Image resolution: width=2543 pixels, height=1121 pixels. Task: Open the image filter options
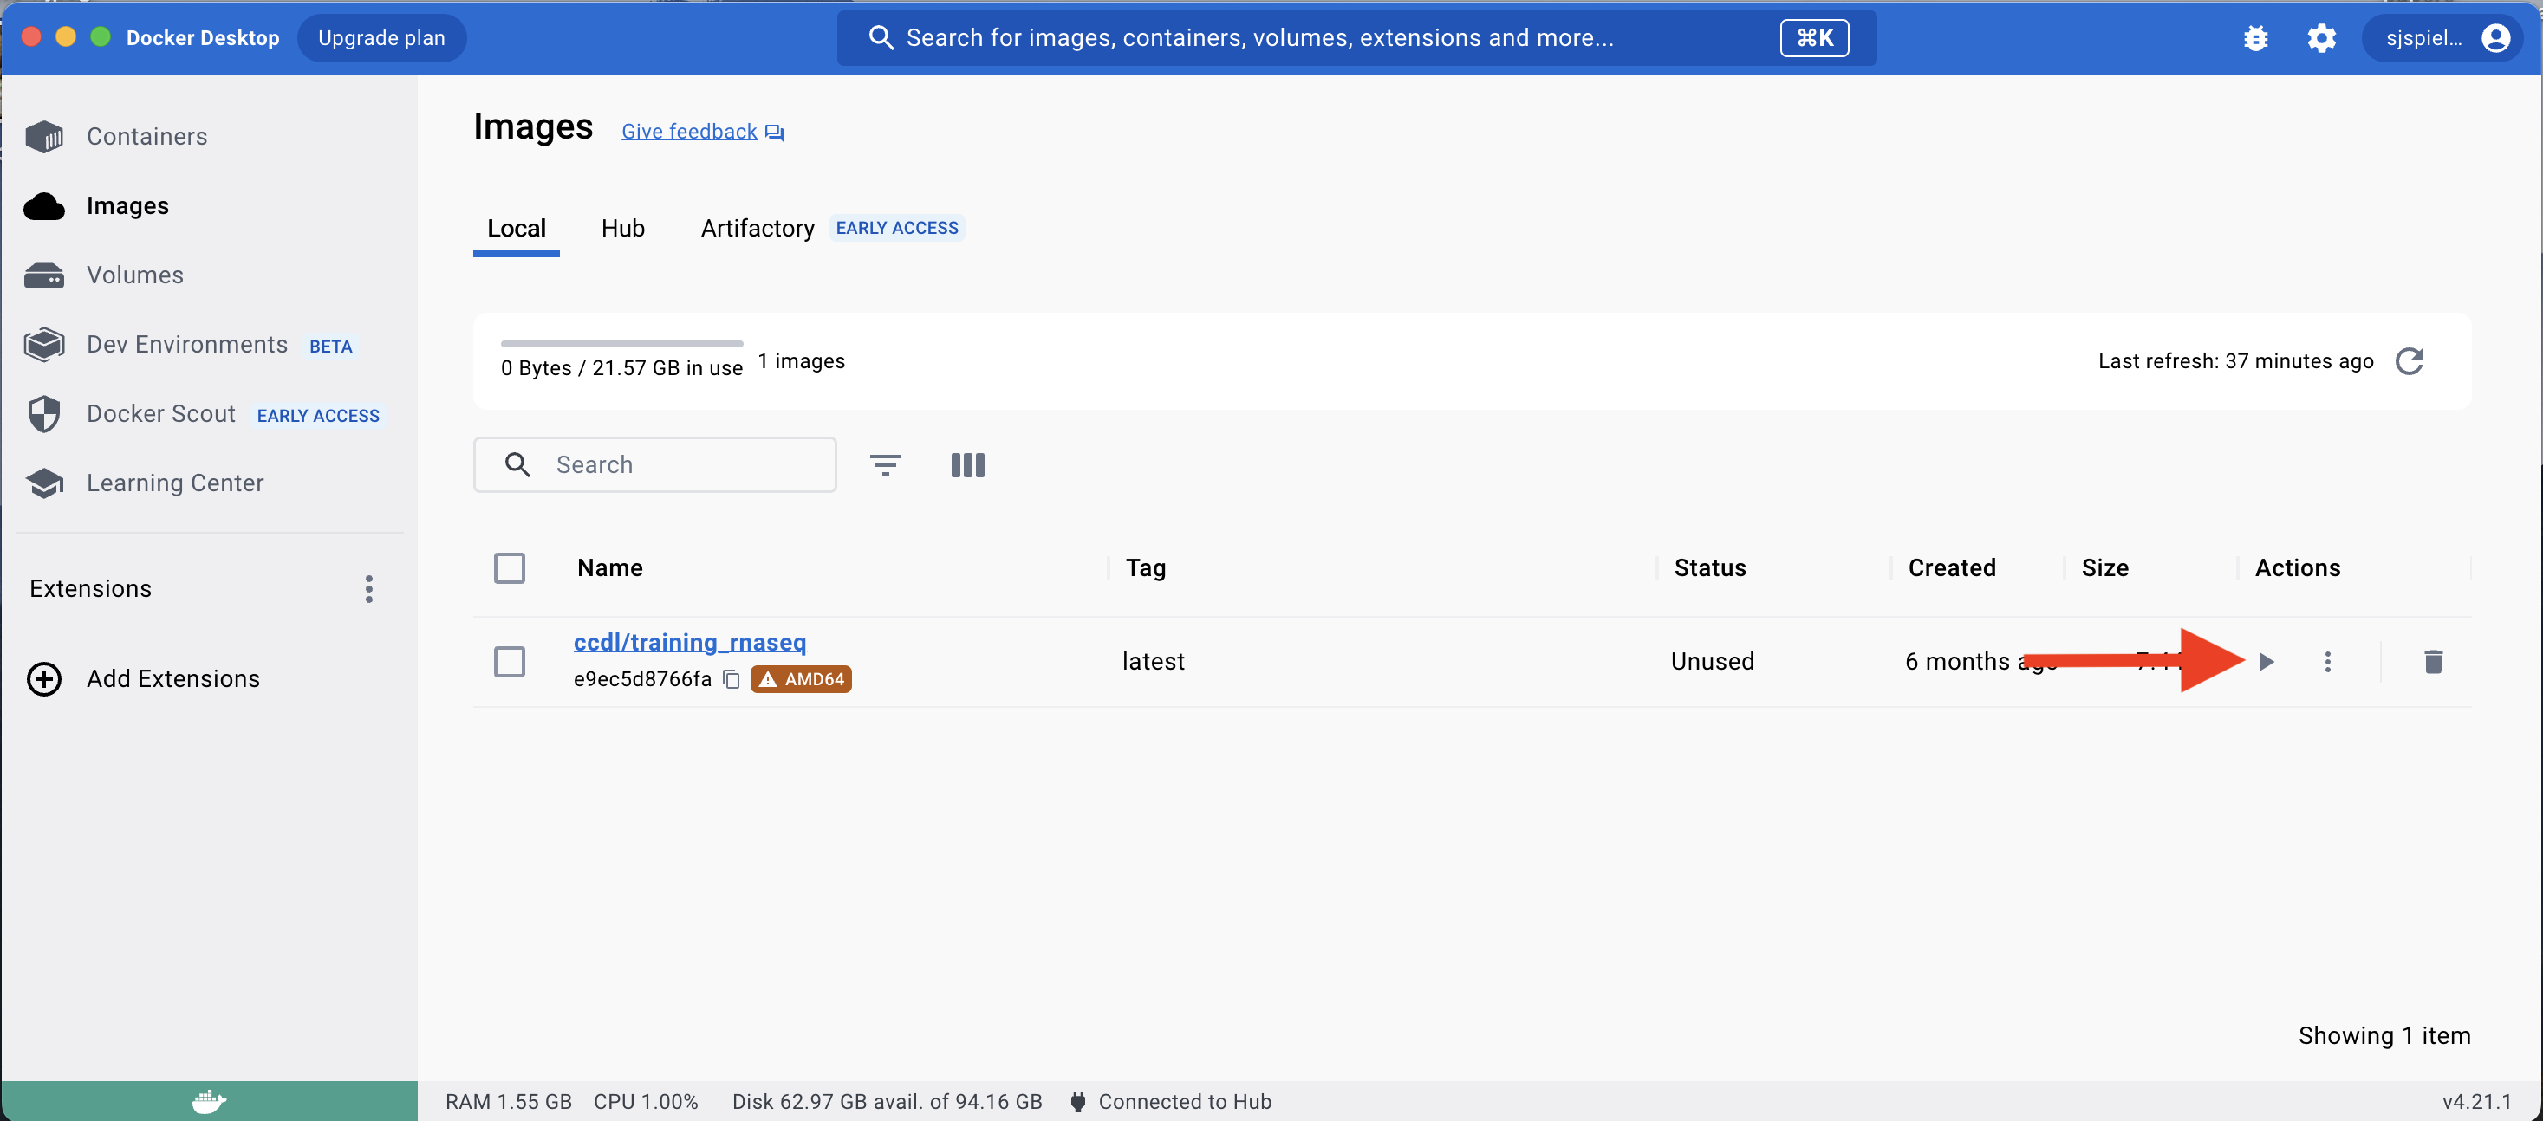[885, 465]
